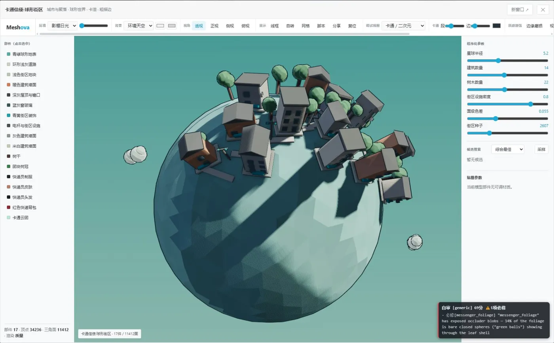Select the 团块树冠 part color icon

[8, 166]
